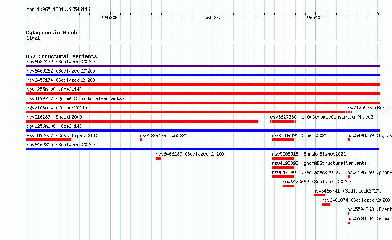
Task: Open nsv5508518 (ByrskaBishop2022) label
Action: pyautogui.click(x=310, y=154)
